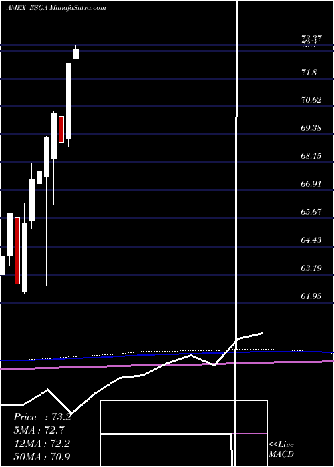Viewport: 334px width, 467px height.
Task: Click the 5MA : 72.7 value
Action: pyautogui.click(x=39, y=430)
